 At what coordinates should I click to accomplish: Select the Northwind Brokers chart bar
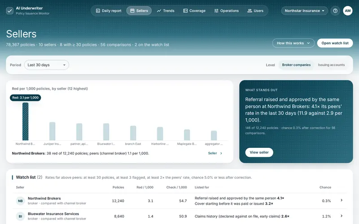coord(26,121)
